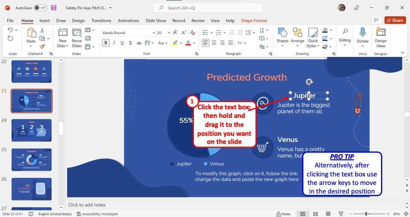410x217 pixels.
Task: Click Clear All Formatting icon
Action: tap(193, 32)
